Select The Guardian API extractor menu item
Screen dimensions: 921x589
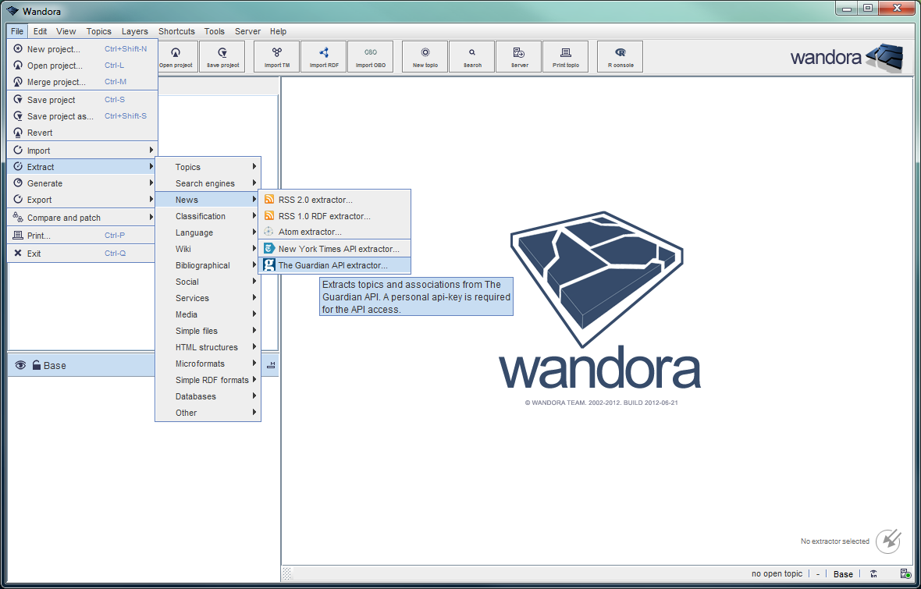[x=332, y=265]
